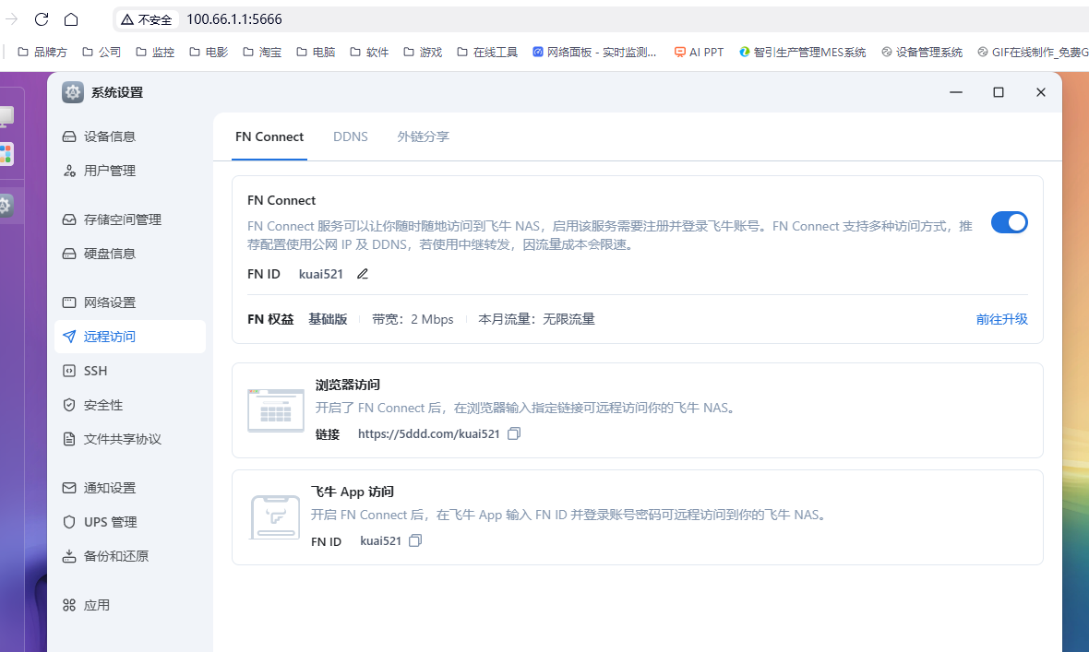Copy the https://5ddd.com/kuai521 link icon
The image size is (1089, 652).
[514, 434]
